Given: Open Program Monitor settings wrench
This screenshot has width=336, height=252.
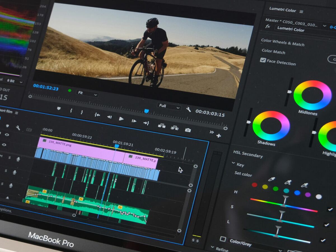Looking at the screenshot, I should point(188,109).
